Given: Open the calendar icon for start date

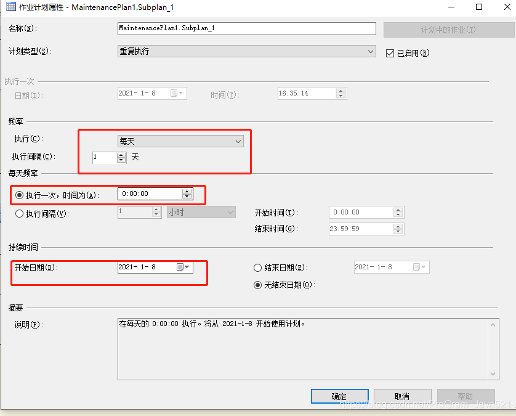Looking at the screenshot, I should tap(180, 267).
